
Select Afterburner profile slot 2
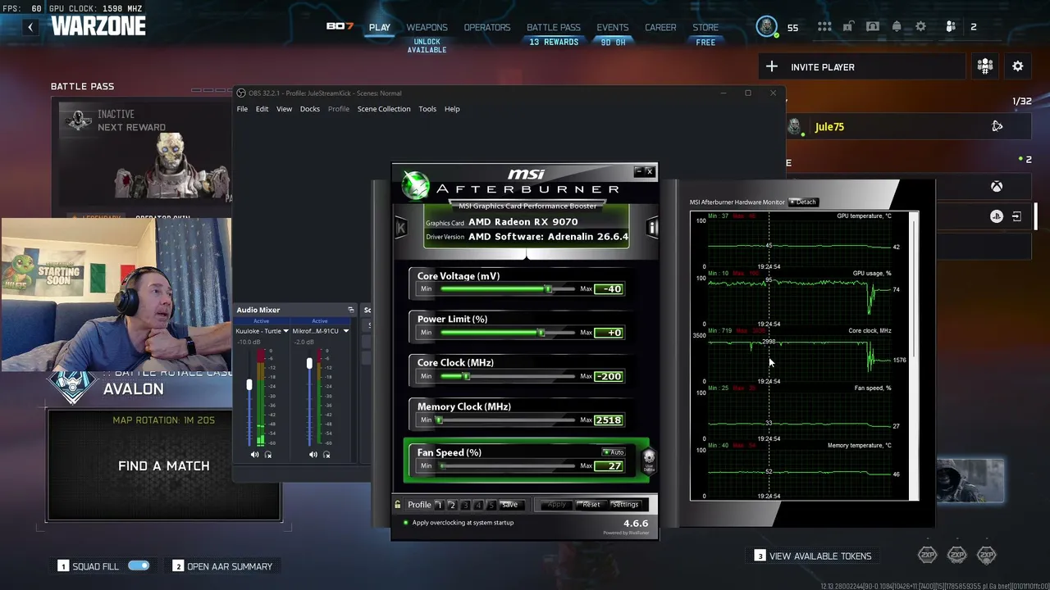452,505
